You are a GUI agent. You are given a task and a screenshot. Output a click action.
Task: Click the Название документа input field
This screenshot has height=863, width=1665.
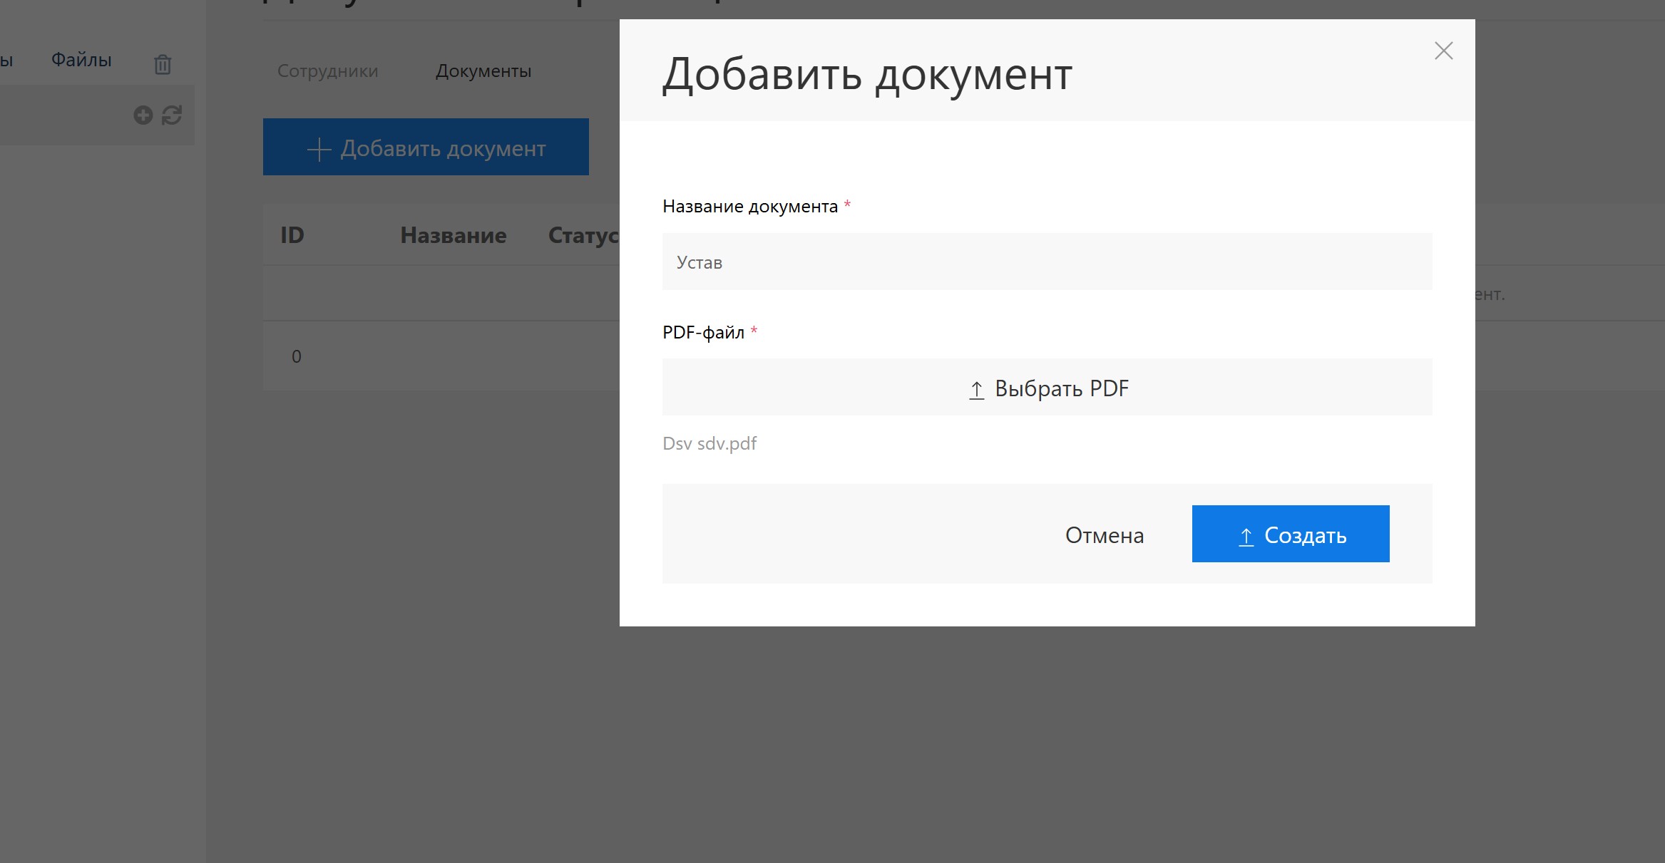1047,262
